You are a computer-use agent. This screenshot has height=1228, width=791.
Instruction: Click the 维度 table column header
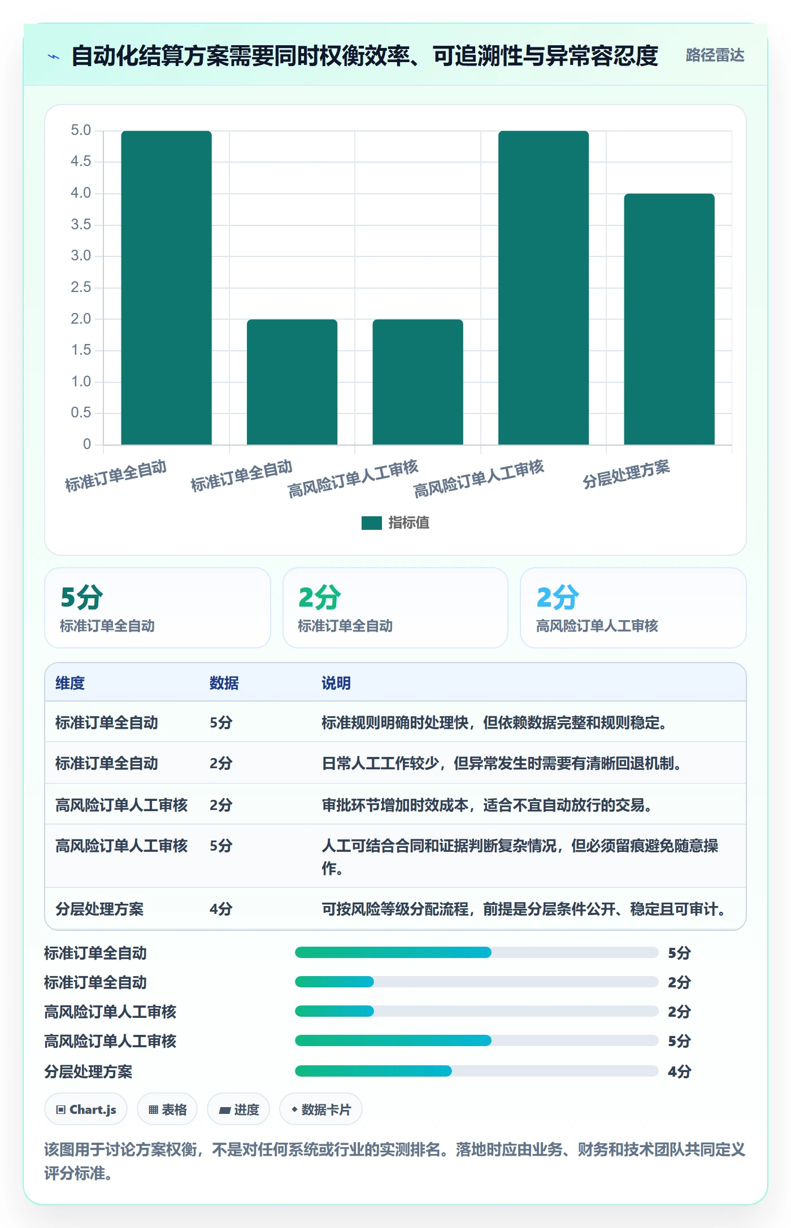70,683
